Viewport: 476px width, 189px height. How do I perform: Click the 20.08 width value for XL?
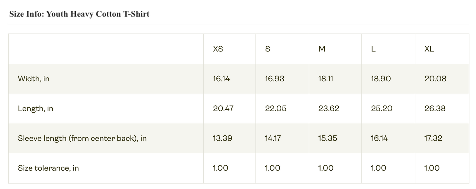point(435,79)
